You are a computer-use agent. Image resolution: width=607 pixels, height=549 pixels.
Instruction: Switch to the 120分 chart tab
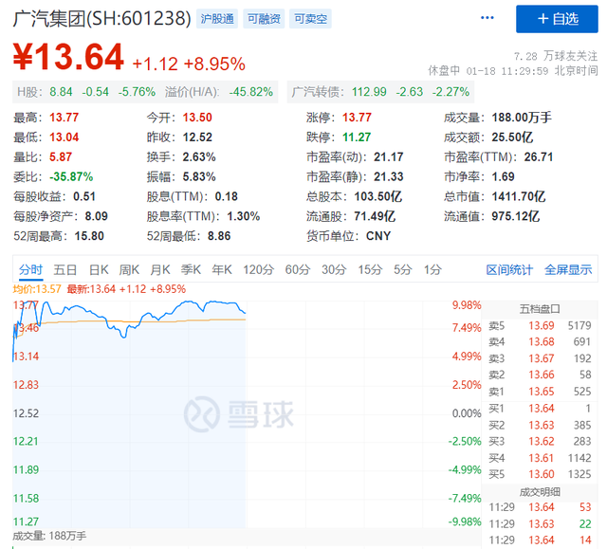click(x=259, y=269)
